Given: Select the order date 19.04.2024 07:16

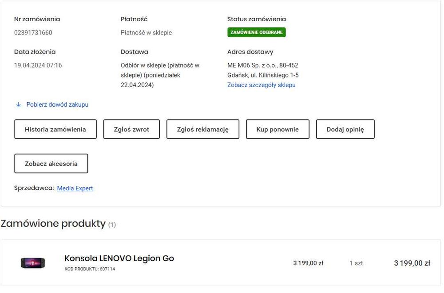Looking at the screenshot, I should tap(38, 66).
